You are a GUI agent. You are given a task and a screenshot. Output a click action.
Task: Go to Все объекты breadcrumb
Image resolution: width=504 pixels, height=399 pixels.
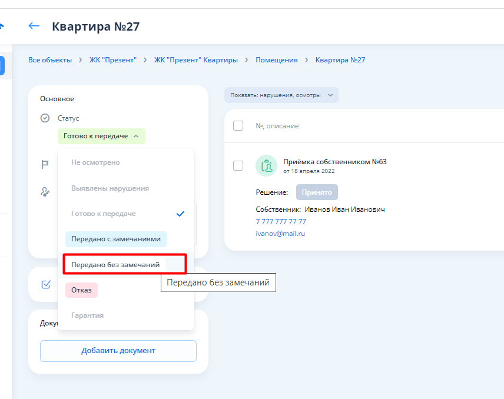[x=50, y=60]
